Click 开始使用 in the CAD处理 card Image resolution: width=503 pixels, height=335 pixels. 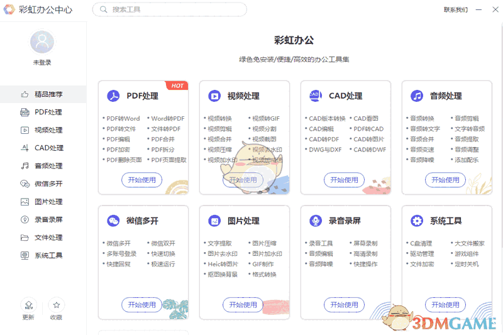click(344, 180)
